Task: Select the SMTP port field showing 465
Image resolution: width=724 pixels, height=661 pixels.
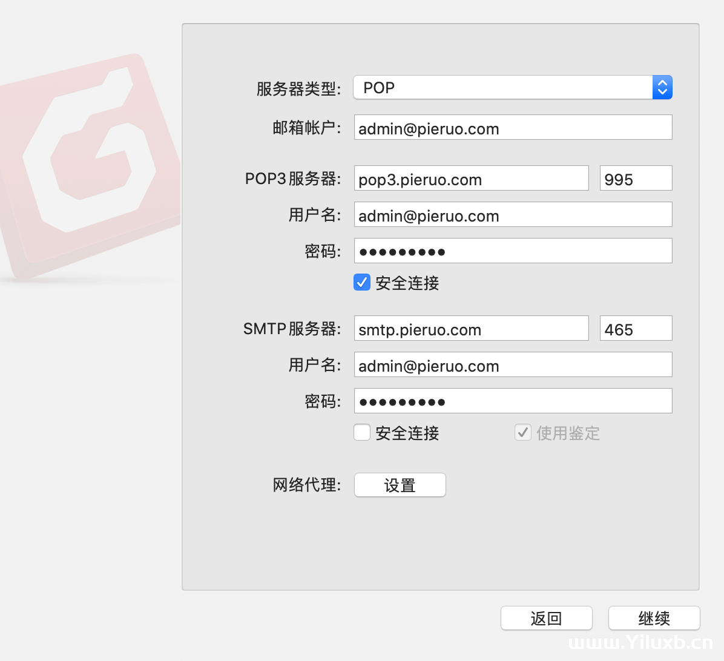Action: pos(635,329)
